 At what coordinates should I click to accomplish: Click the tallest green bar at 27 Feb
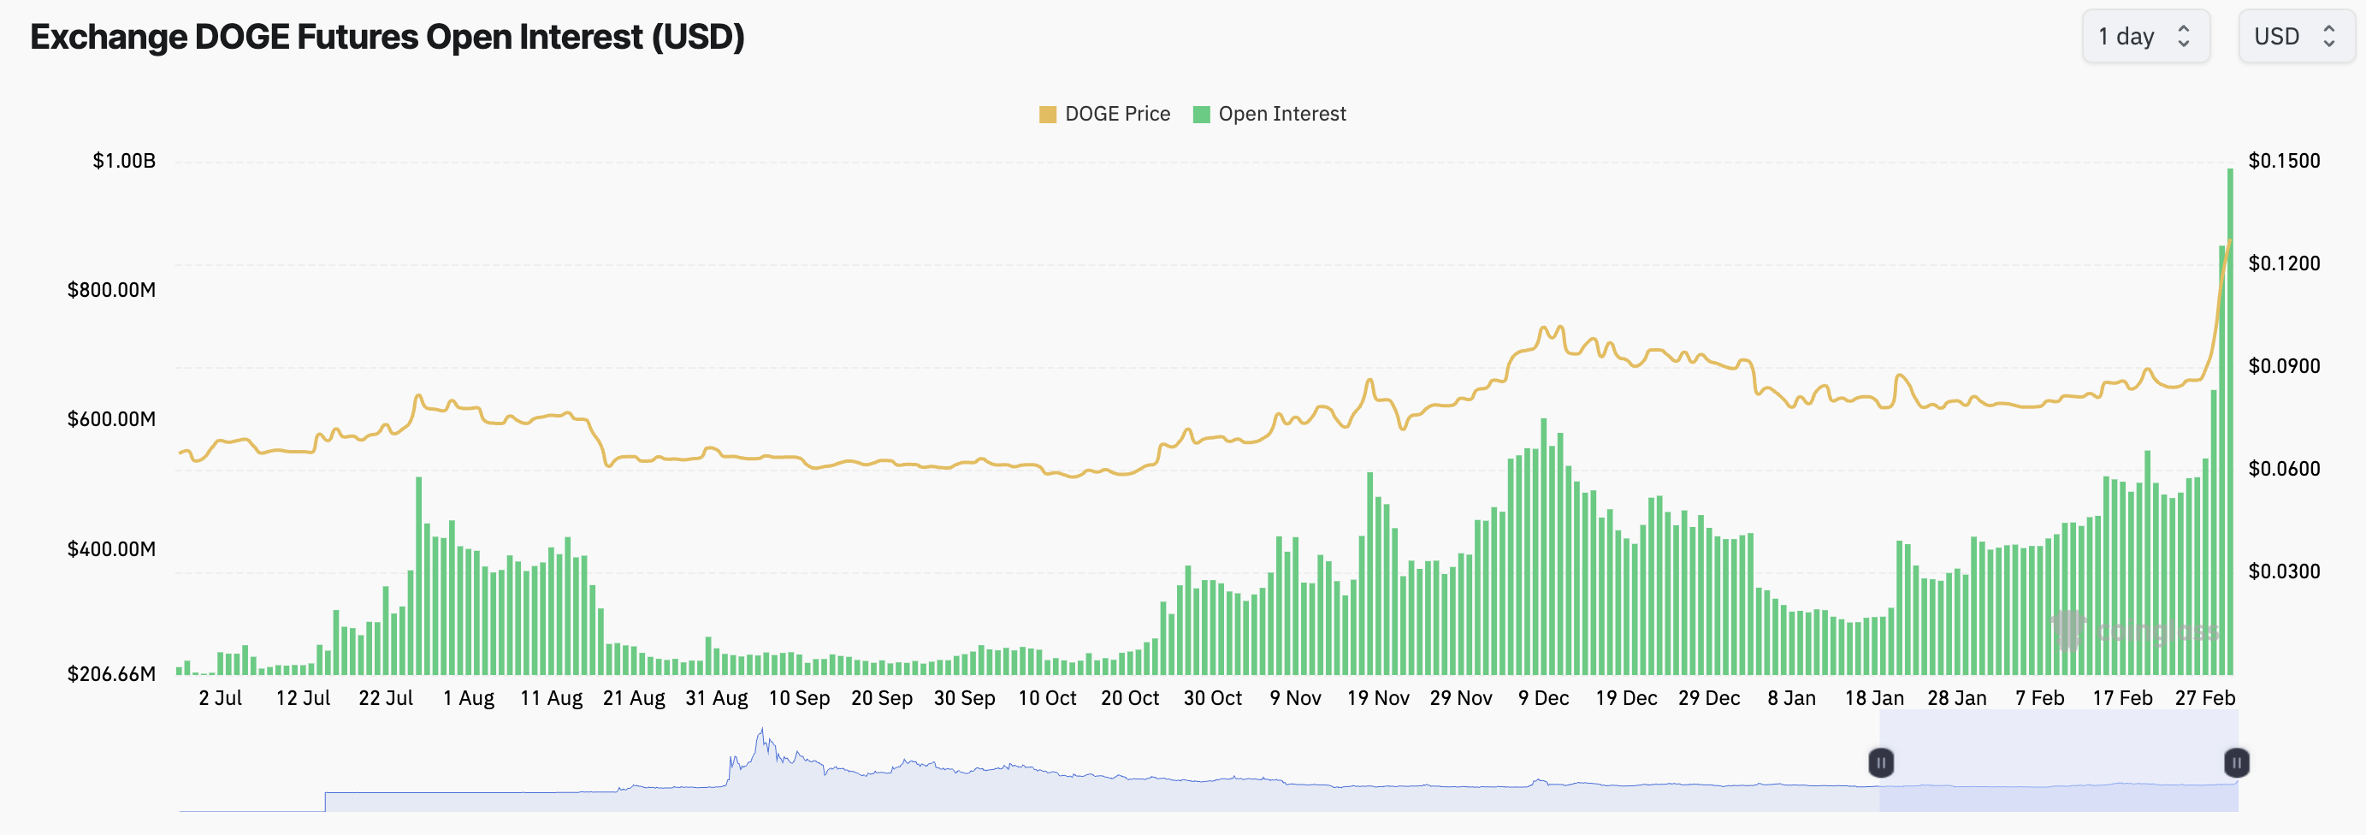point(2230,422)
